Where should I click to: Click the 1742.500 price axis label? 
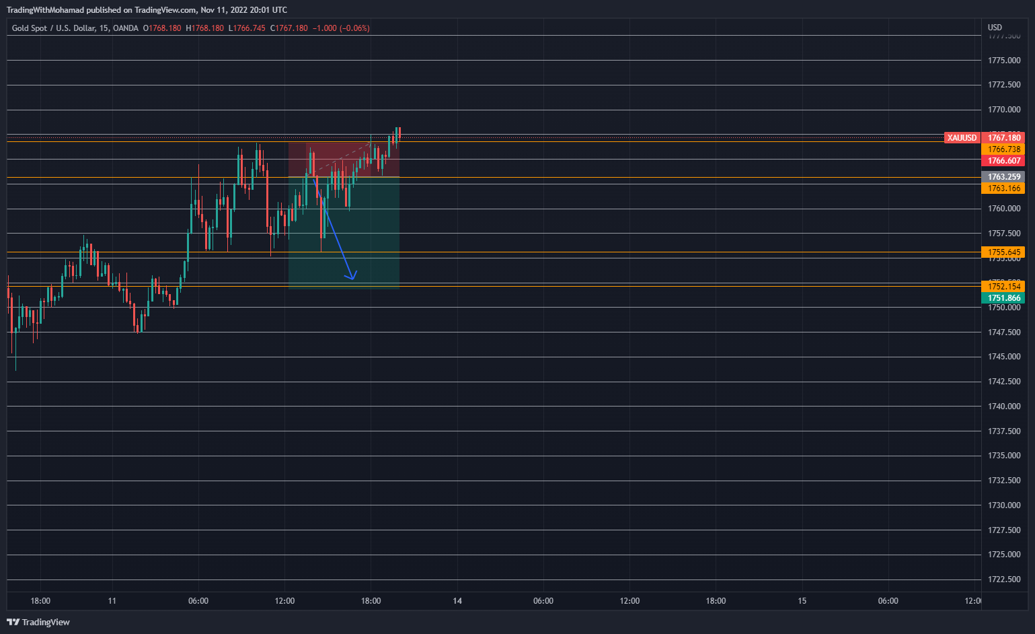[x=1004, y=382]
